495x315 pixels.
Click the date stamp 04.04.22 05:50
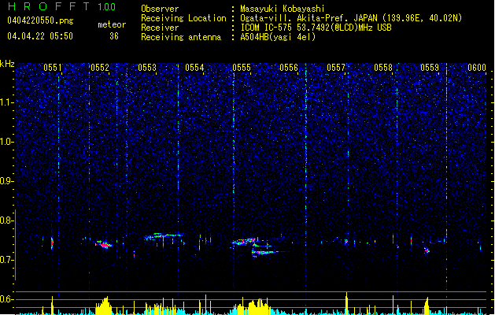(40, 36)
